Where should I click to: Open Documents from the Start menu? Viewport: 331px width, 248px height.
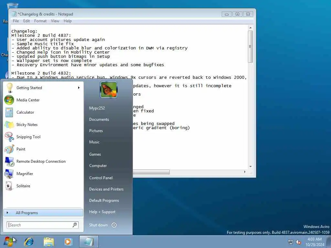tap(99, 119)
